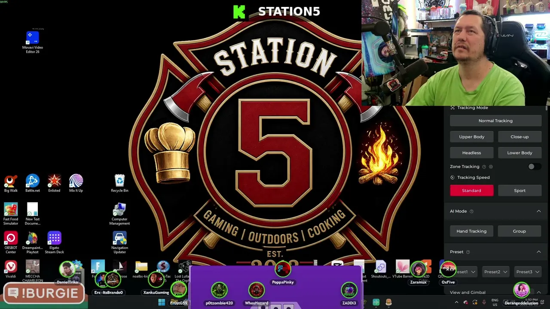Open the Windows Start menu
The height and width of the screenshot is (309, 550).
pos(162,303)
